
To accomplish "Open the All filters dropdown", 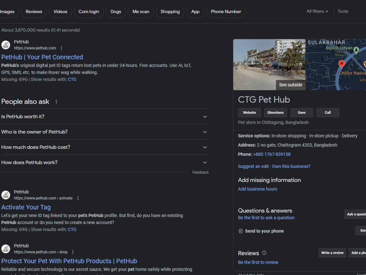I will [317, 11].
